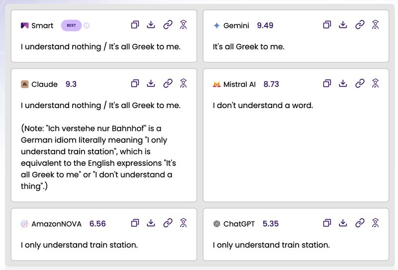398x270 pixels.
Task: Request expert review of Mistral AI output
Action: click(x=375, y=84)
